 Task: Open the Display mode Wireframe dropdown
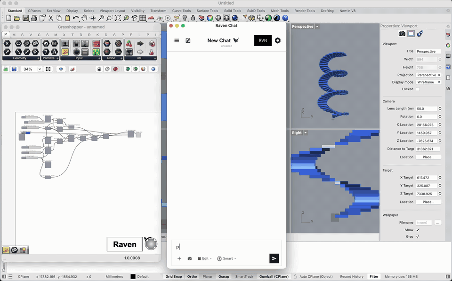(428, 82)
